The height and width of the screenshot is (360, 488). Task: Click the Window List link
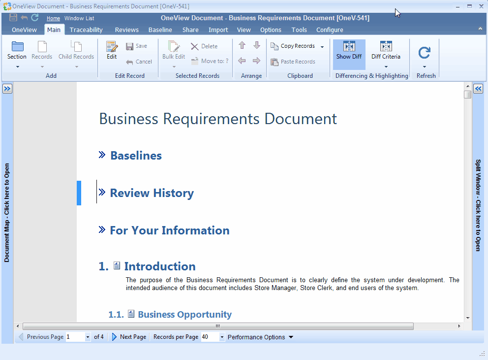tap(79, 18)
